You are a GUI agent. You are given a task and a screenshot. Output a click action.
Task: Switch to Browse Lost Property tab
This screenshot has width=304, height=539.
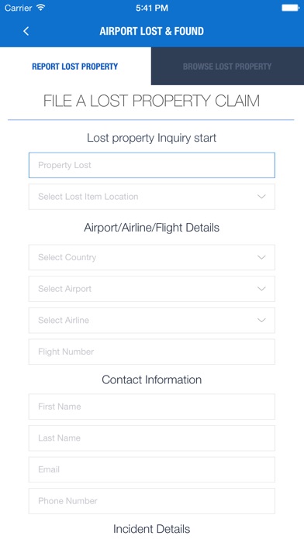pos(227,67)
